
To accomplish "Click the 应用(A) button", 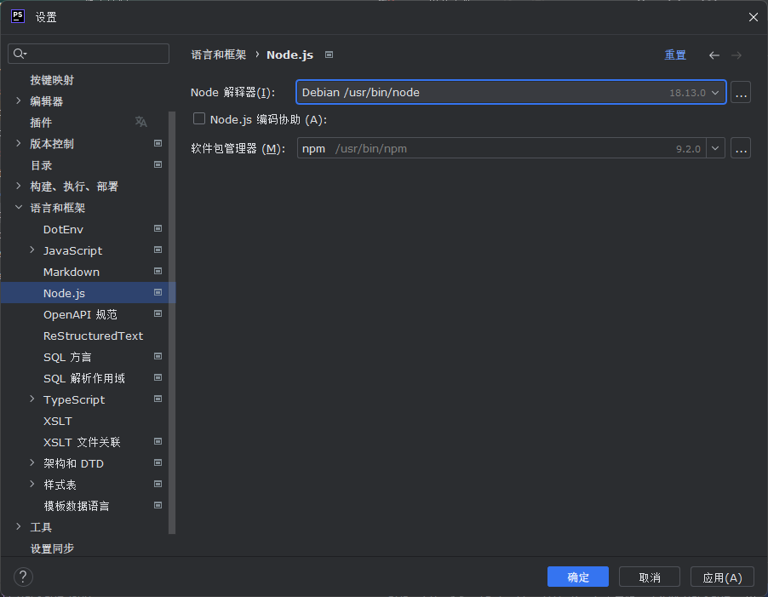I will click(x=722, y=577).
